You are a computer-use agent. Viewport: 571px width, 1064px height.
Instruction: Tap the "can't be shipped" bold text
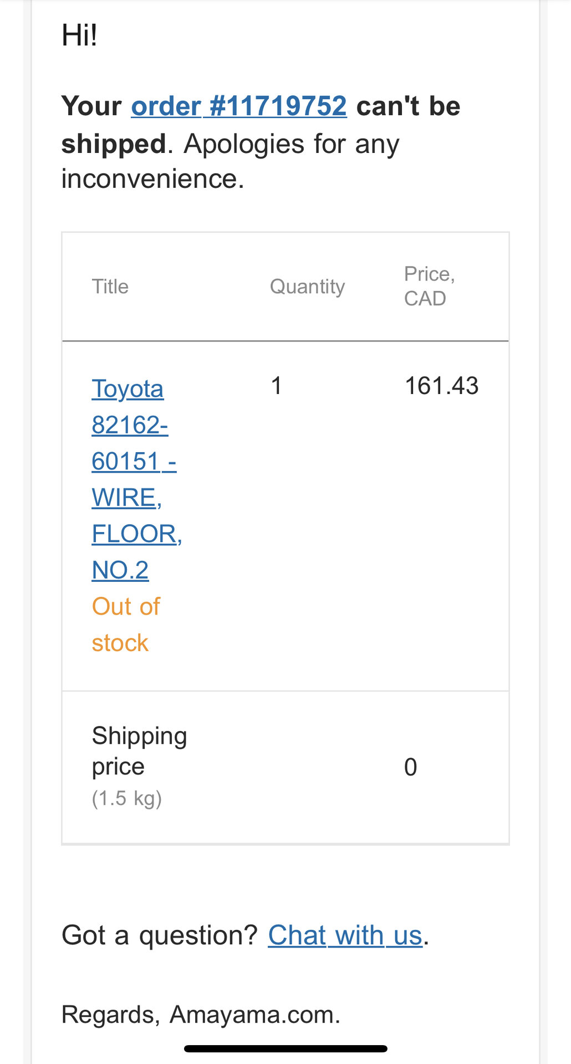click(407, 106)
